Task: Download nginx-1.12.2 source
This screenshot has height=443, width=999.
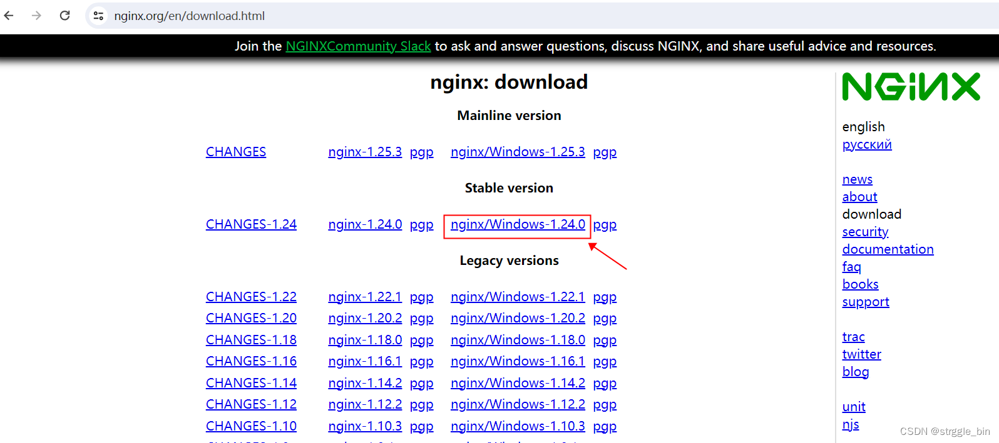Action: point(365,404)
